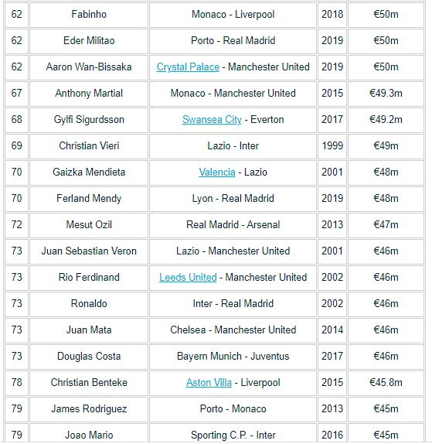Select the €49.3m fee cell
This screenshot has width=432, height=444.
(386, 93)
